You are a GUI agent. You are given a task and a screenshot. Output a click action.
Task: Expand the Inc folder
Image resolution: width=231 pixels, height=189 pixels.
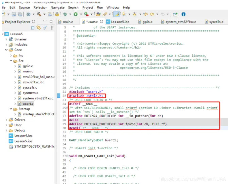[11, 56]
